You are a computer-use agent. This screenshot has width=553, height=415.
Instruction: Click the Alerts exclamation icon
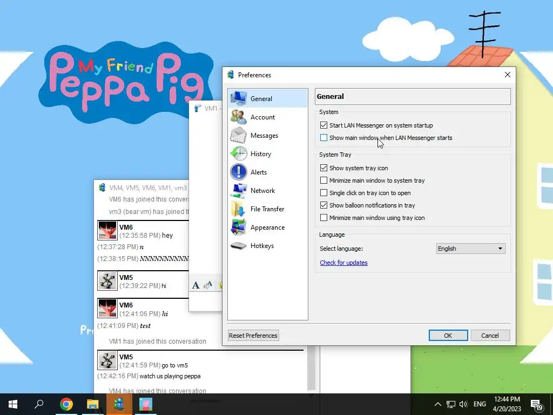[239, 172]
